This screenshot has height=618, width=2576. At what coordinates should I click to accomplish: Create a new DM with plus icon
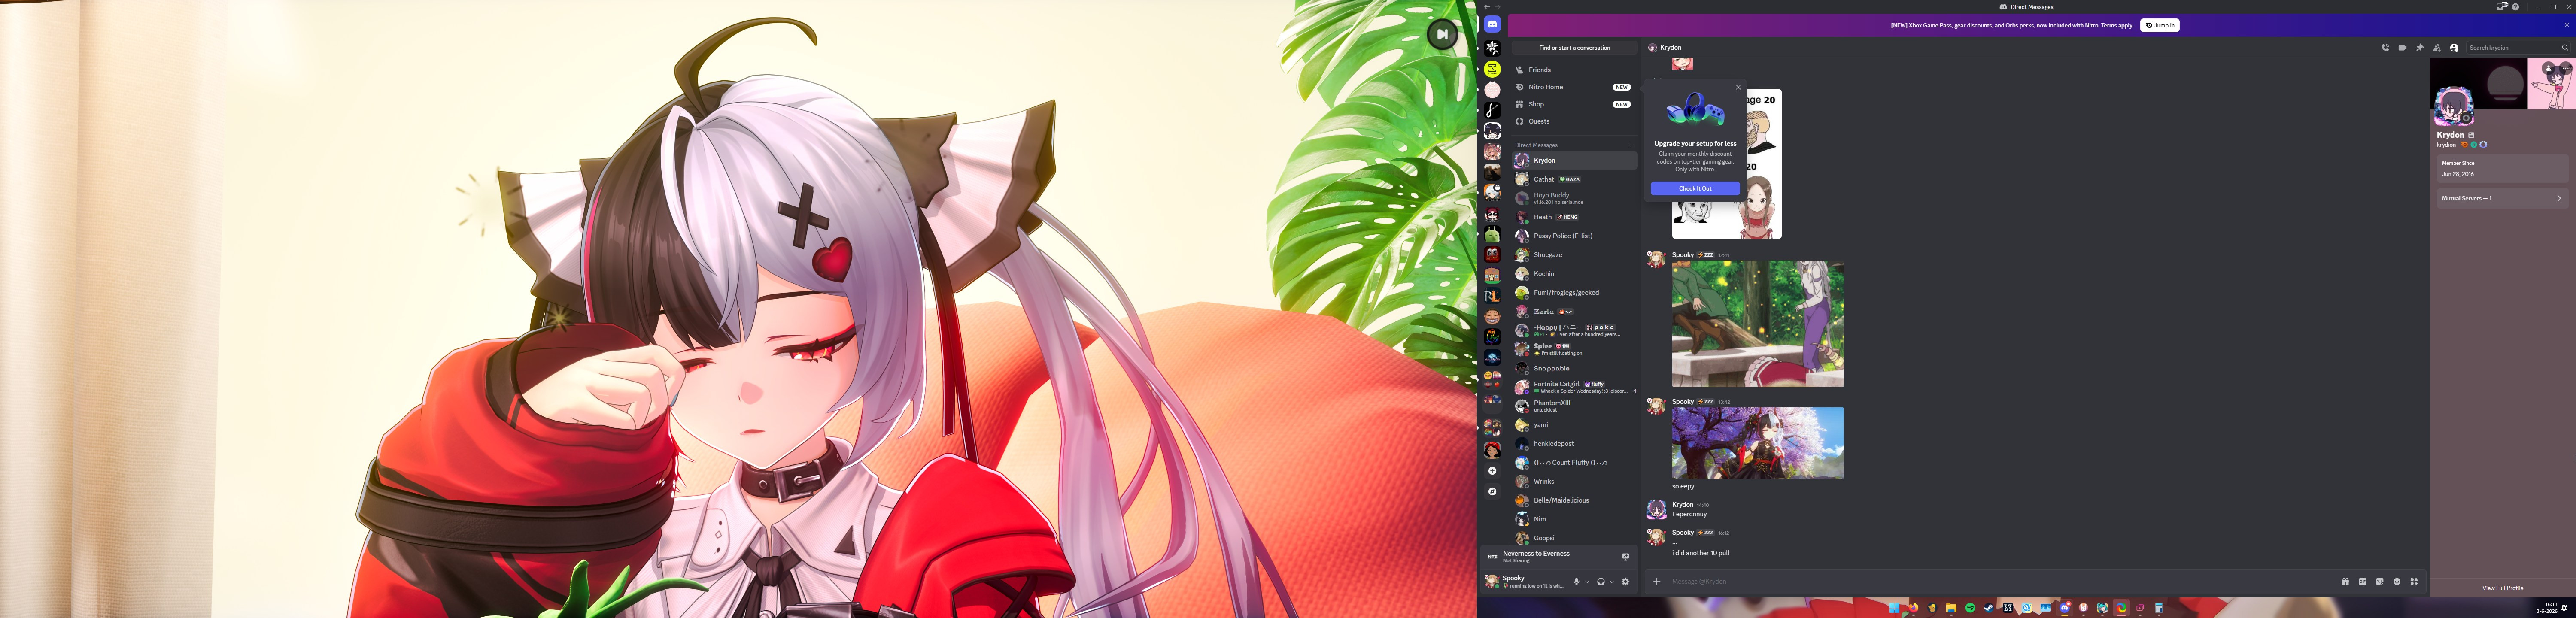[1631, 145]
